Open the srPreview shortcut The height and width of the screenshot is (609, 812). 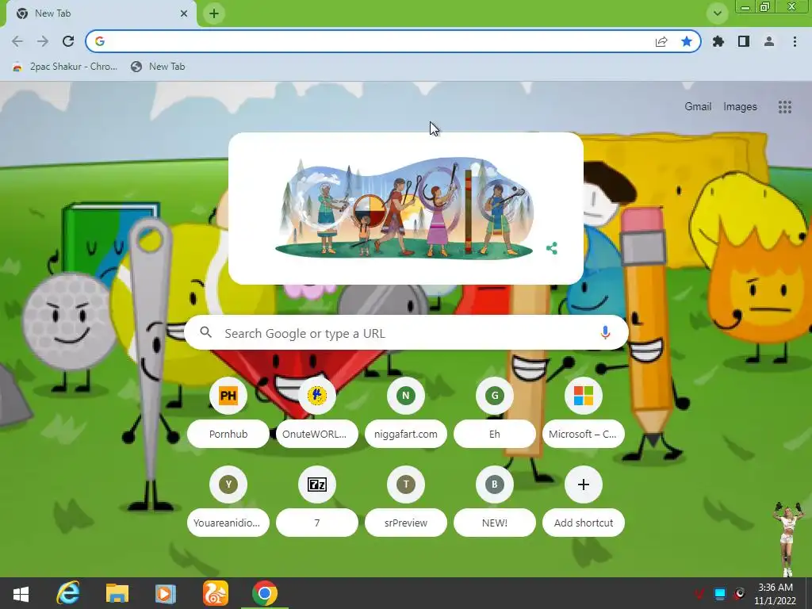pyautogui.click(x=406, y=501)
